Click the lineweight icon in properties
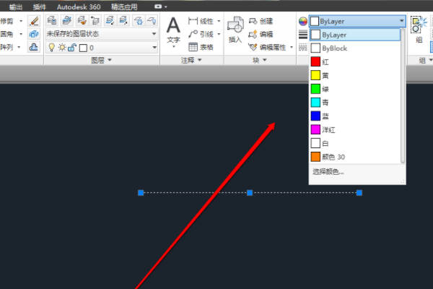 pyautogui.click(x=303, y=34)
